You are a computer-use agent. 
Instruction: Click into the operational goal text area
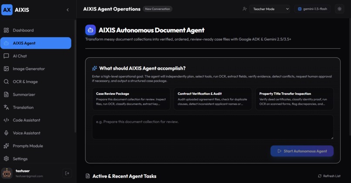[x=213, y=127]
